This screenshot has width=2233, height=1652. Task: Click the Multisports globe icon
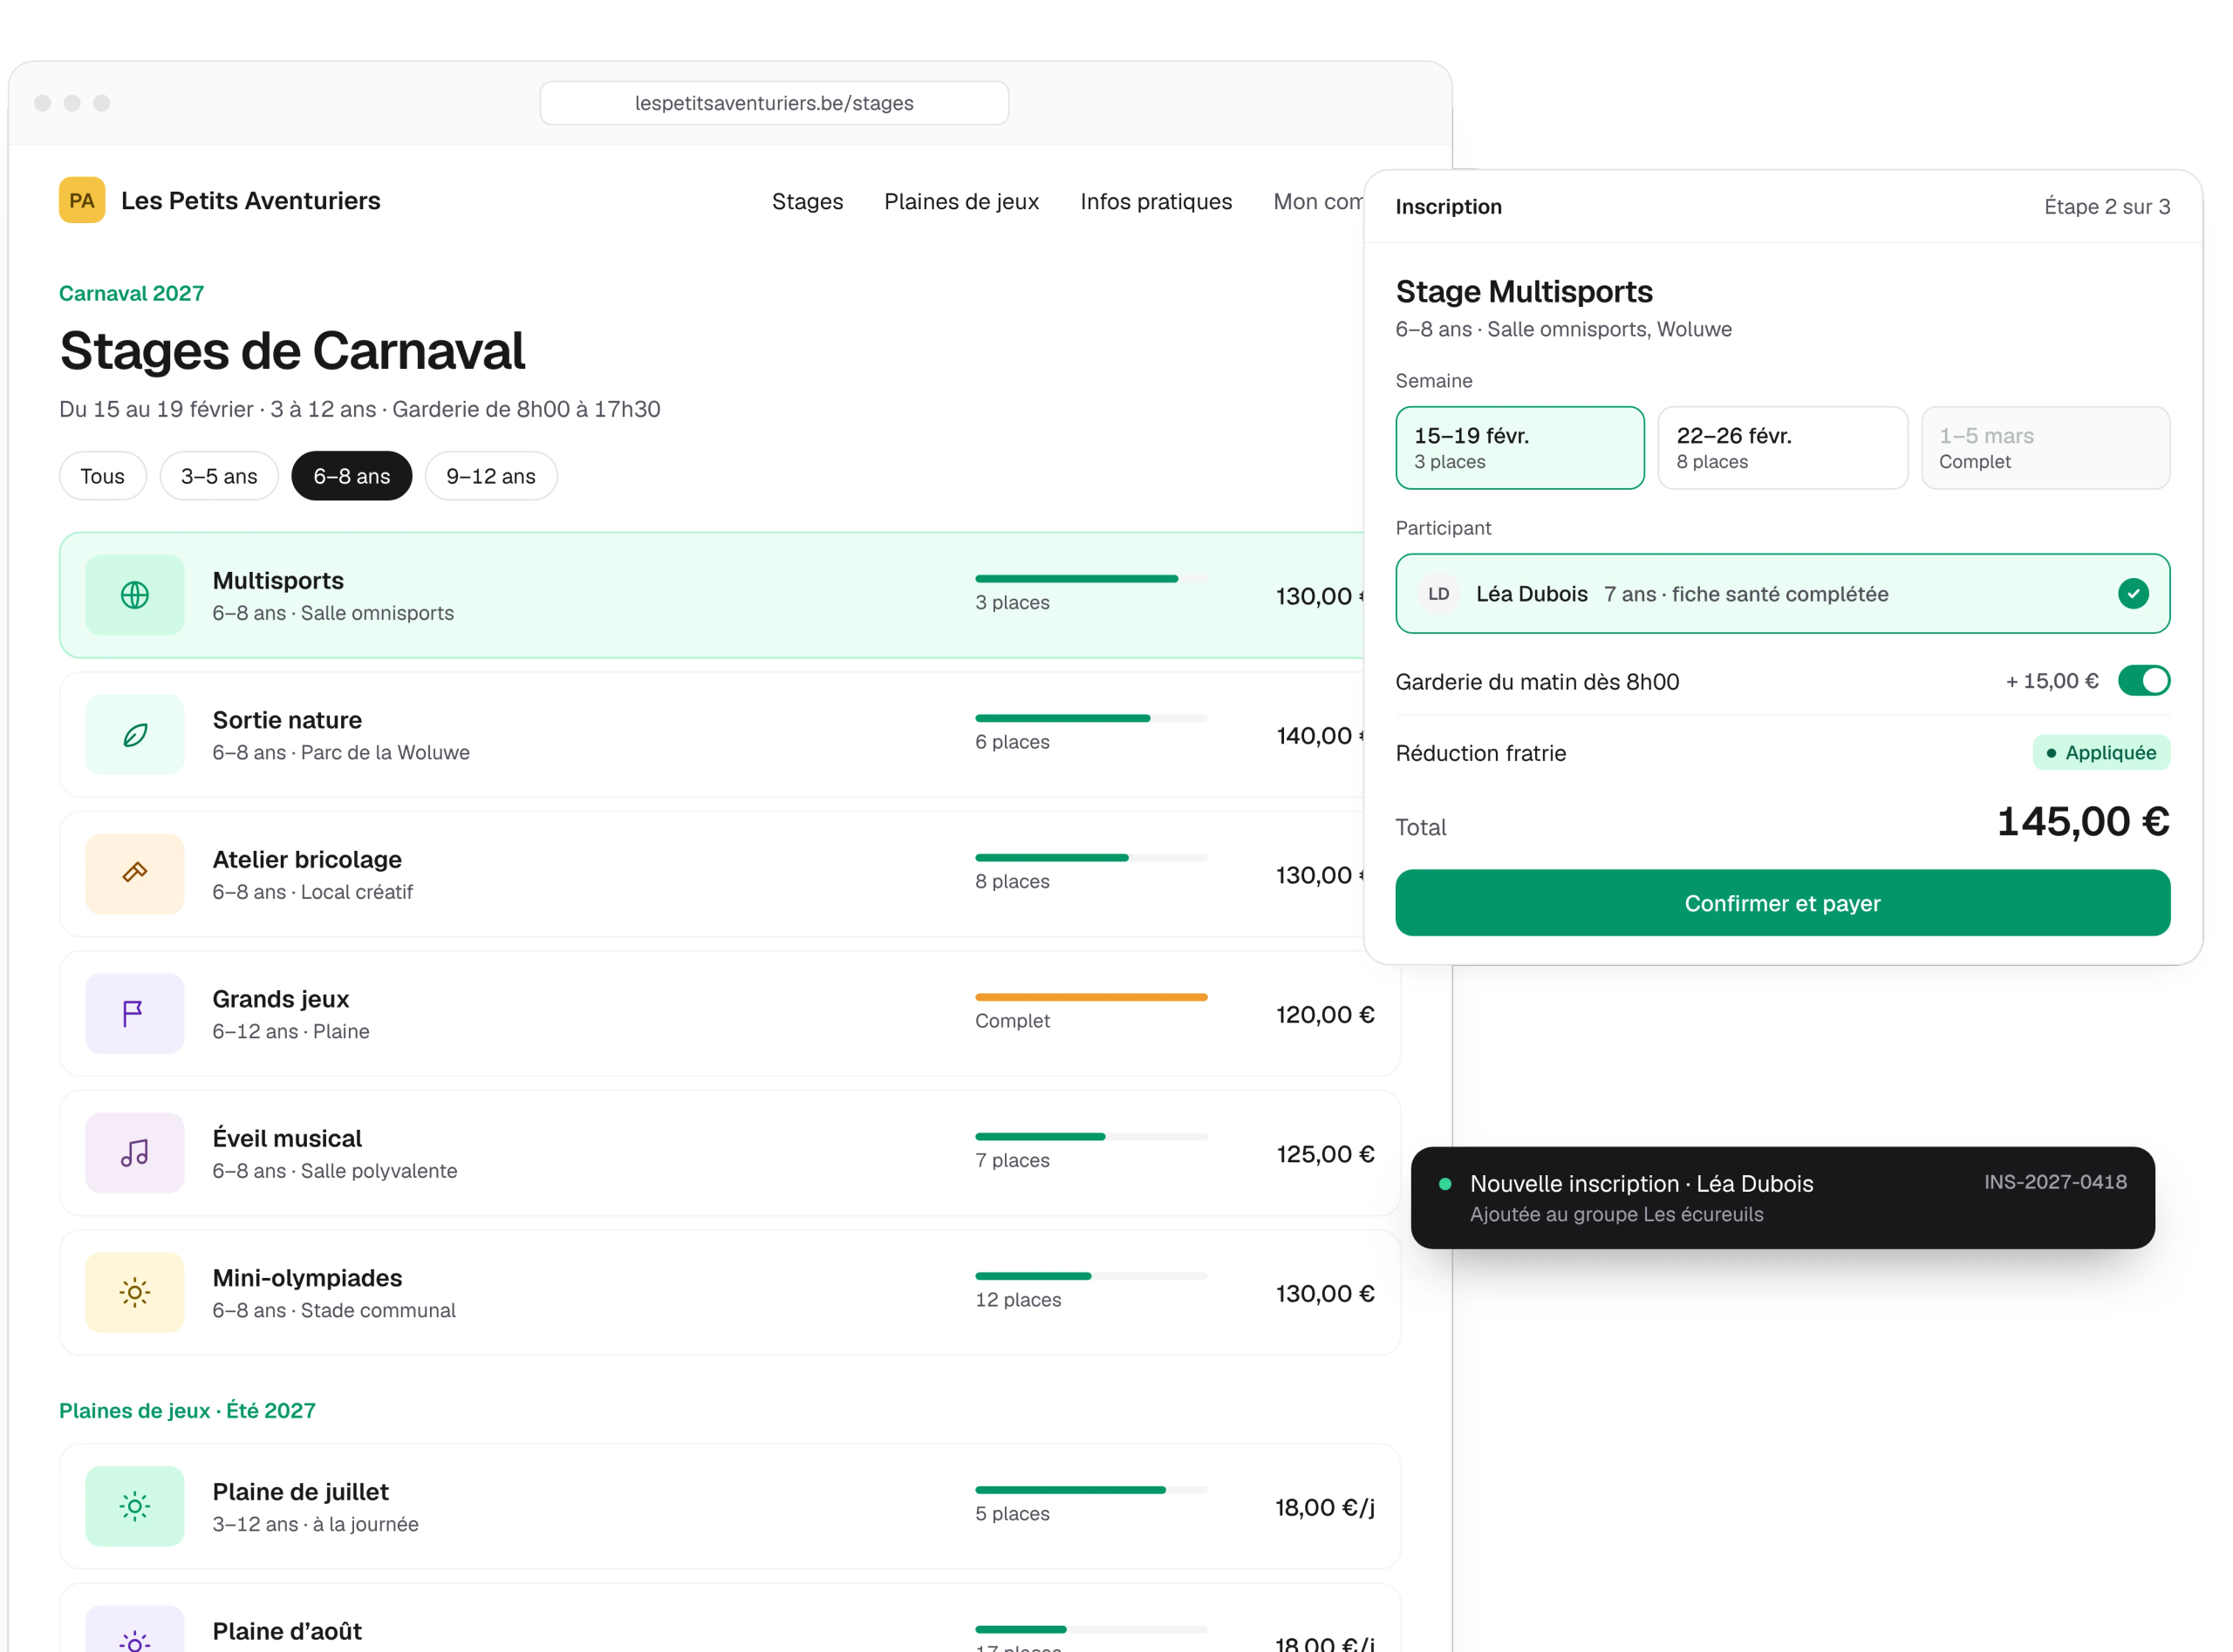click(134, 595)
